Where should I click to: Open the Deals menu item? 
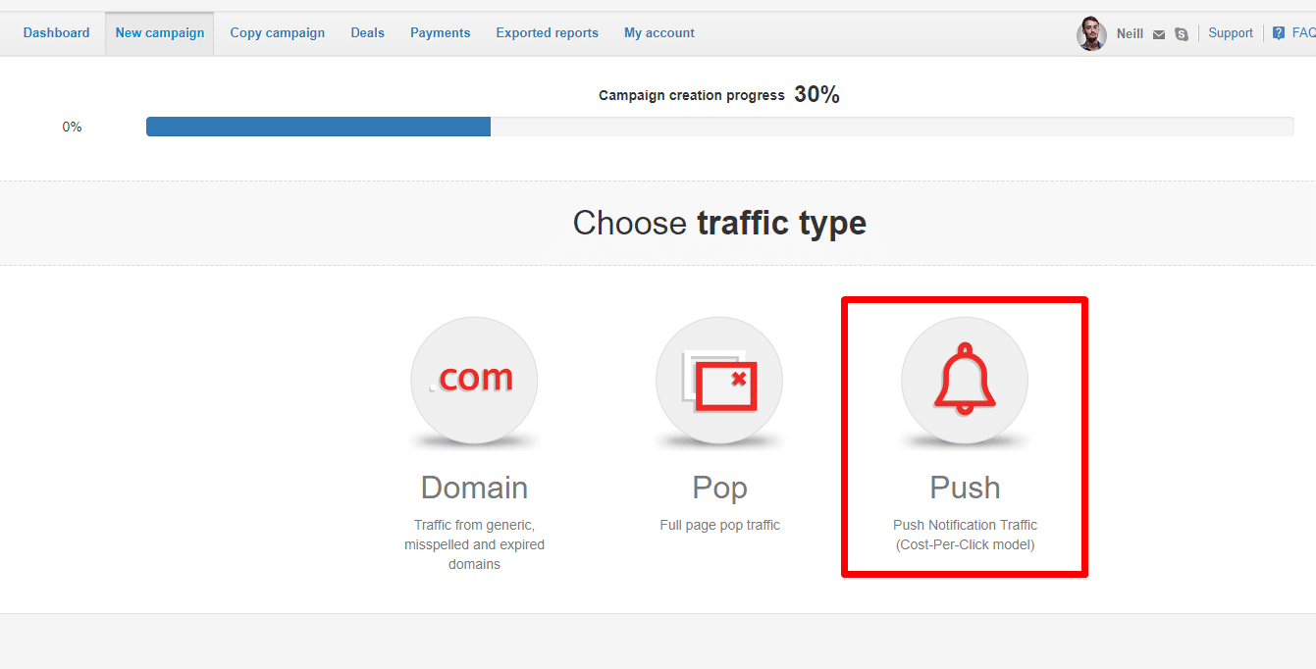368,33
